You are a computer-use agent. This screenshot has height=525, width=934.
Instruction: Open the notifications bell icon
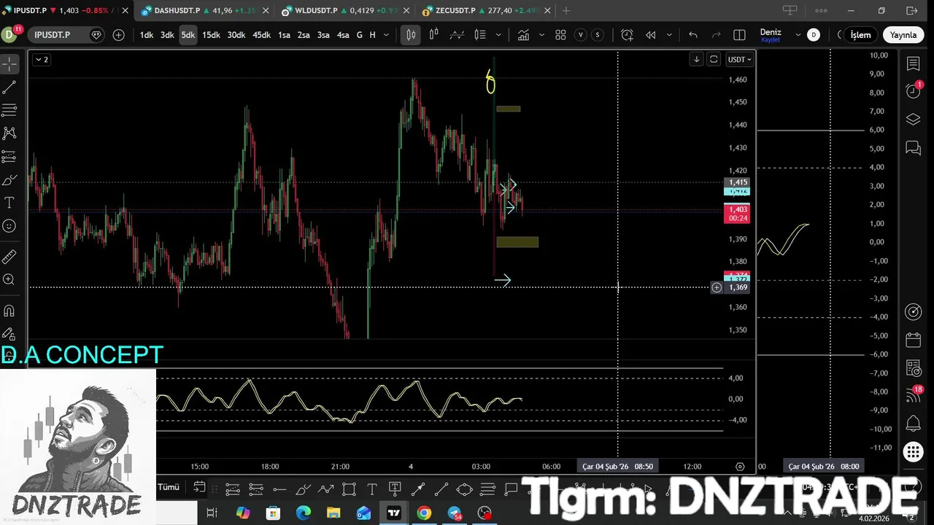[x=913, y=424]
